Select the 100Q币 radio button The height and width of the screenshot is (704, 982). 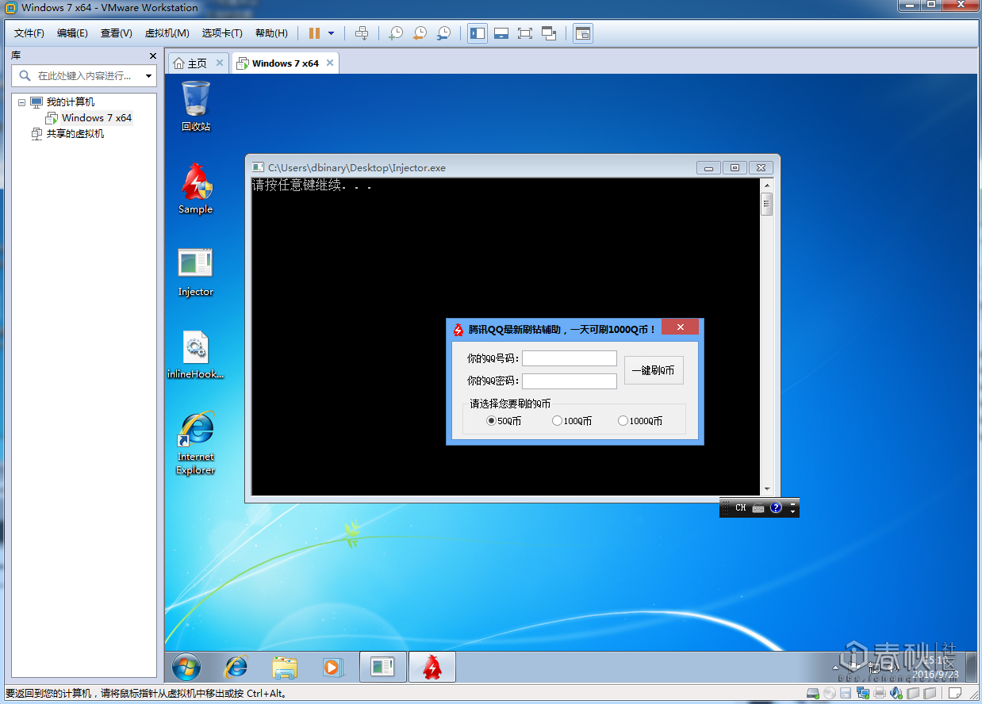[572, 421]
